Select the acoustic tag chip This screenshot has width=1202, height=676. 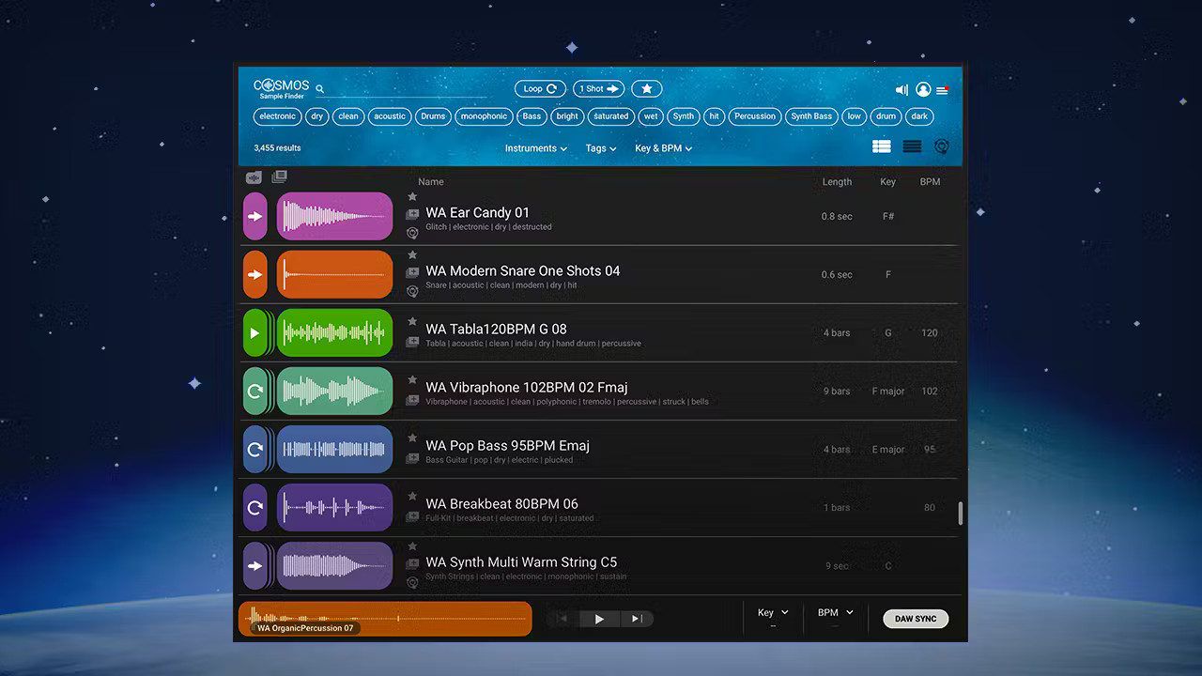(390, 116)
